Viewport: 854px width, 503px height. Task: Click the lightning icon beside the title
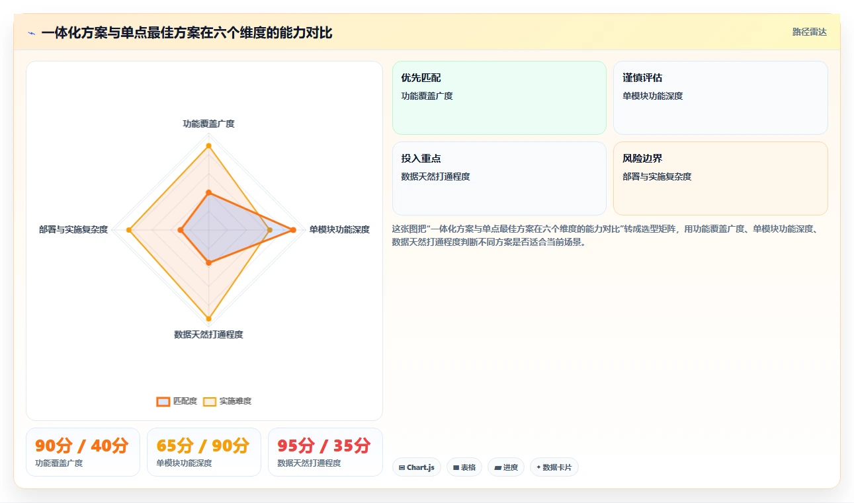tap(31, 33)
